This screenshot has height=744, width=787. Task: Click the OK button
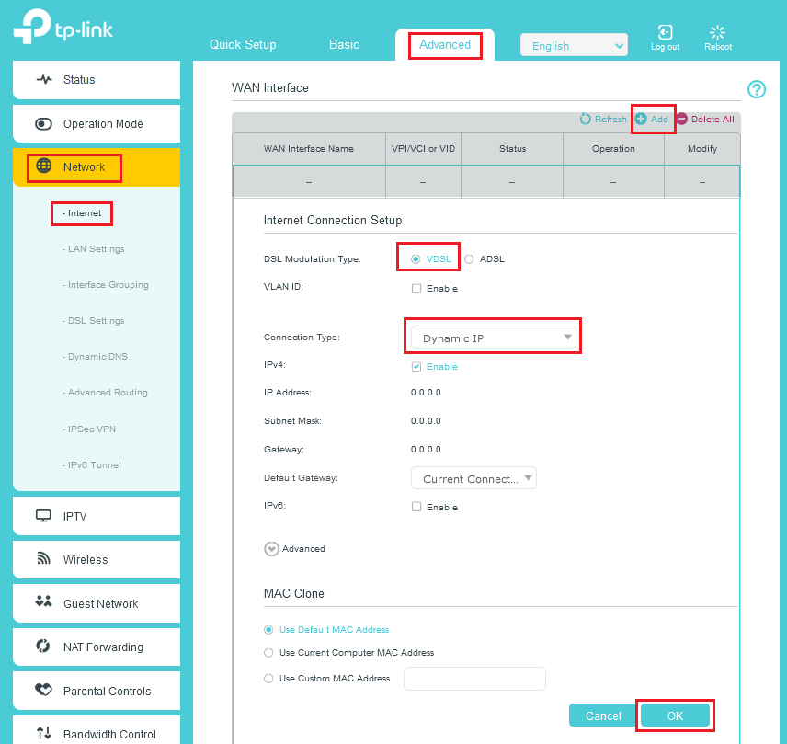tap(675, 715)
